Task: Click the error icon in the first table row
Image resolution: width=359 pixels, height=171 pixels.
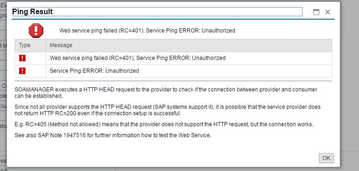Action: pyautogui.click(x=22, y=58)
